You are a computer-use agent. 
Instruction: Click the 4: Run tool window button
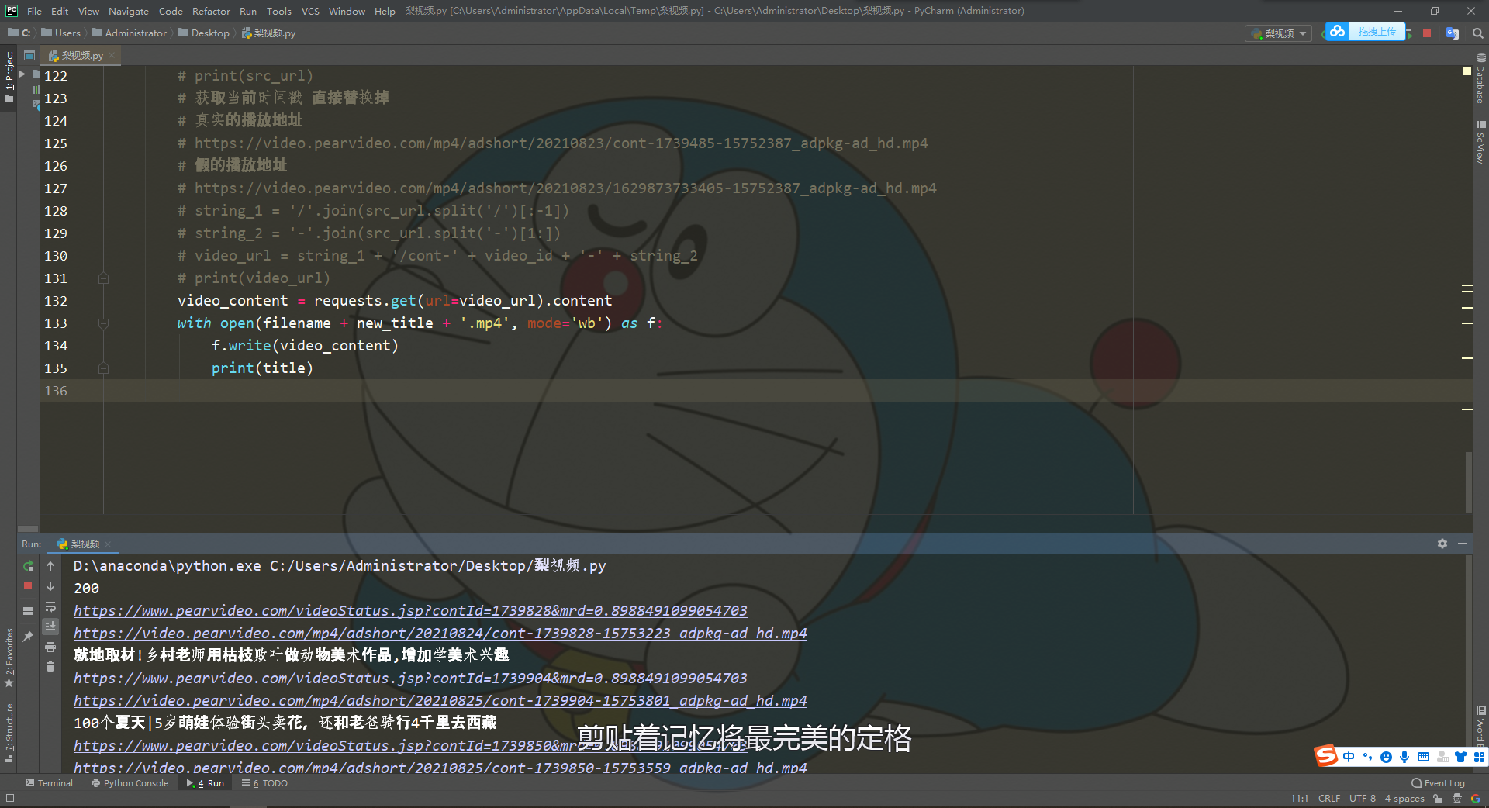tap(205, 783)
